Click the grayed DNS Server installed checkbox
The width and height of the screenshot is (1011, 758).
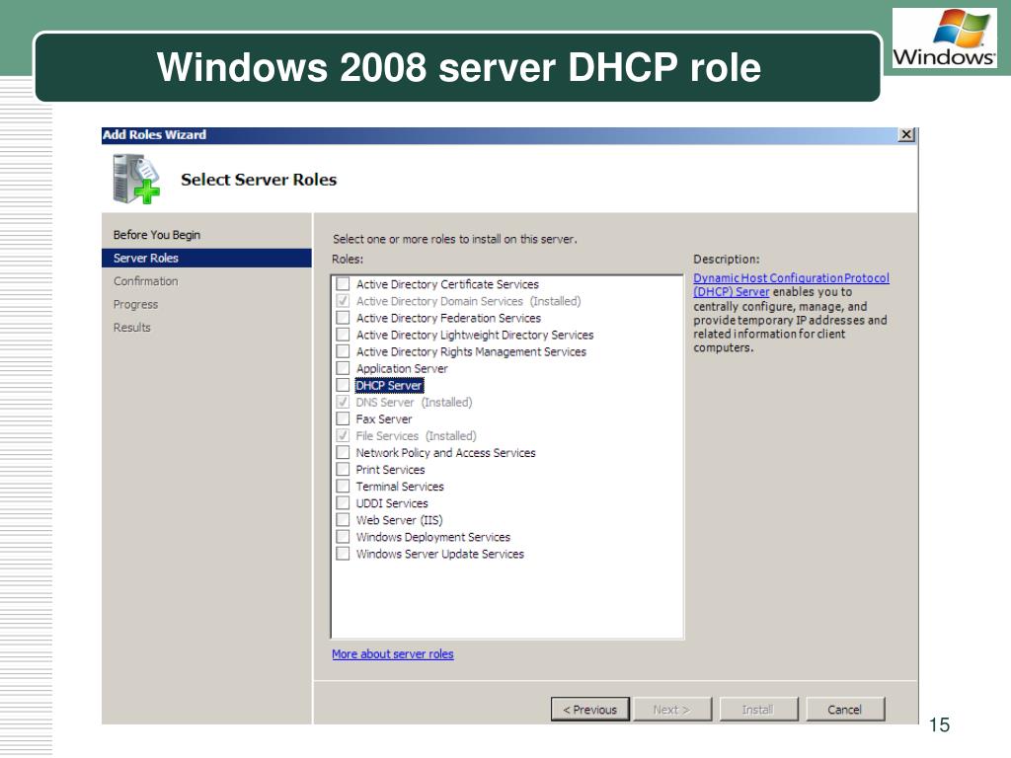[343, 402]
